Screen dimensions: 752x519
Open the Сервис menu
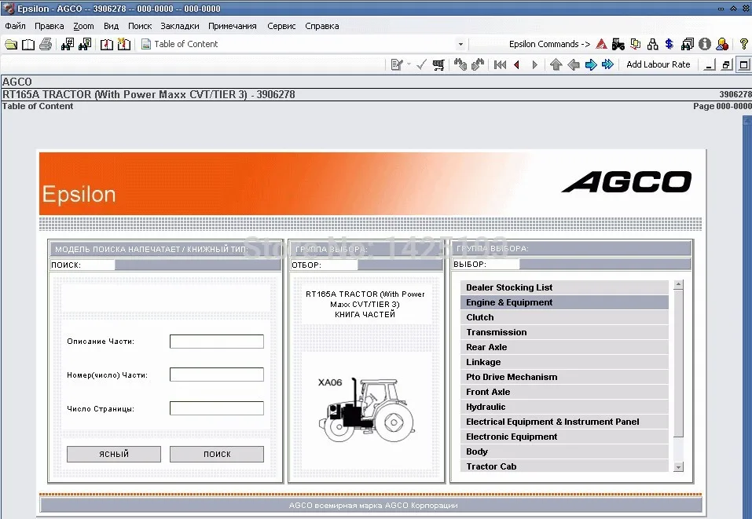(x=281, y=25)
